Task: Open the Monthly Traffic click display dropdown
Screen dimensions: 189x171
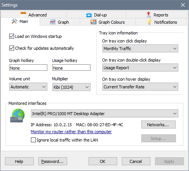Action: click(x=140, y=49)
